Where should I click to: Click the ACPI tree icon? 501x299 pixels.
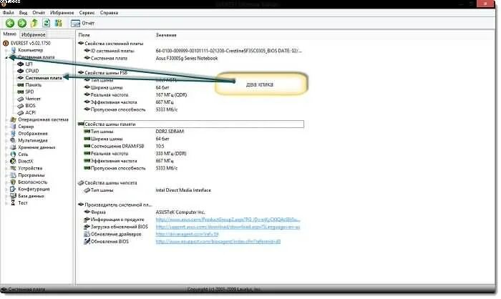pos(21,113)
